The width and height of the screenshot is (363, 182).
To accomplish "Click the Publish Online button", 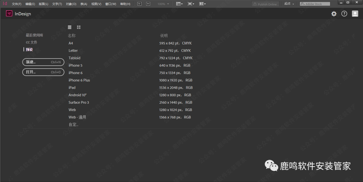I will (265, 4).
